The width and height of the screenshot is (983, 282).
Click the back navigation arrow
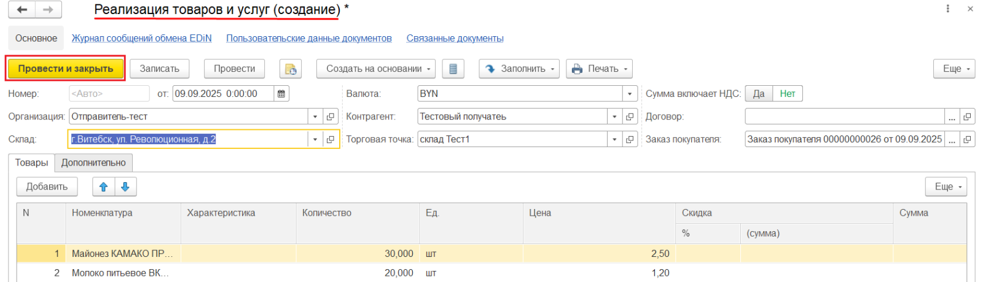pos(22,10)
